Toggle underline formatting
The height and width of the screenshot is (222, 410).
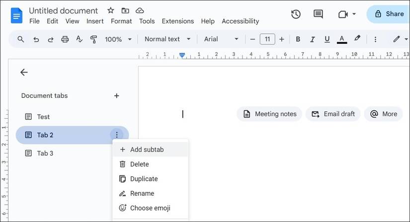[327, 39]
